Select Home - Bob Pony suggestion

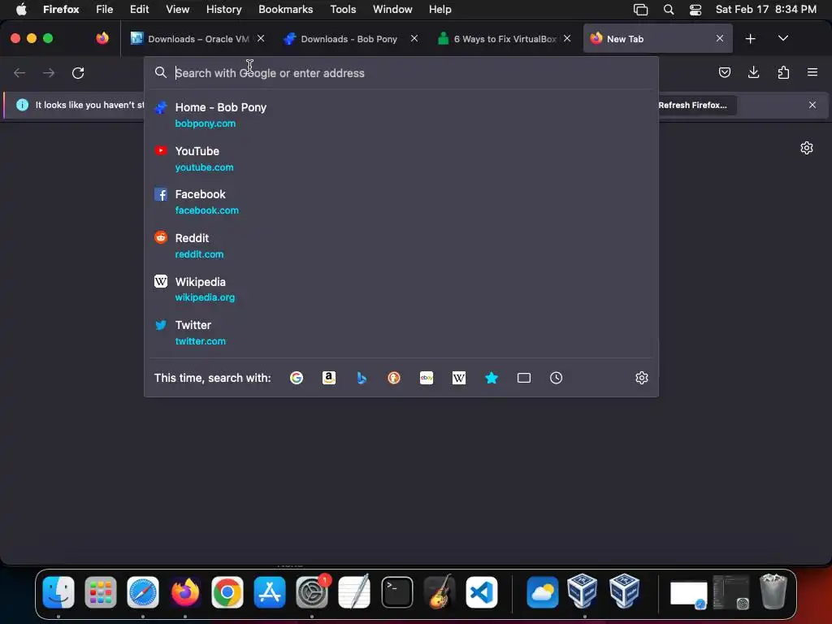401,115
